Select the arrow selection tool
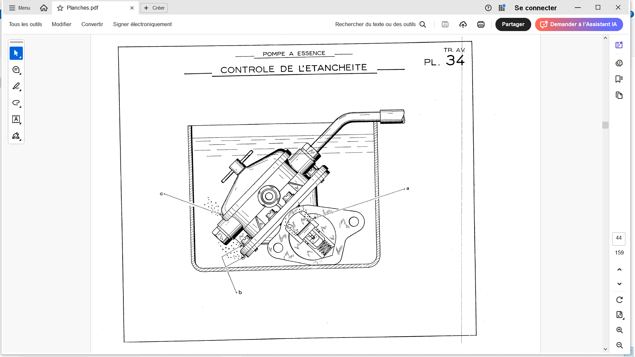 coord(16,53)
